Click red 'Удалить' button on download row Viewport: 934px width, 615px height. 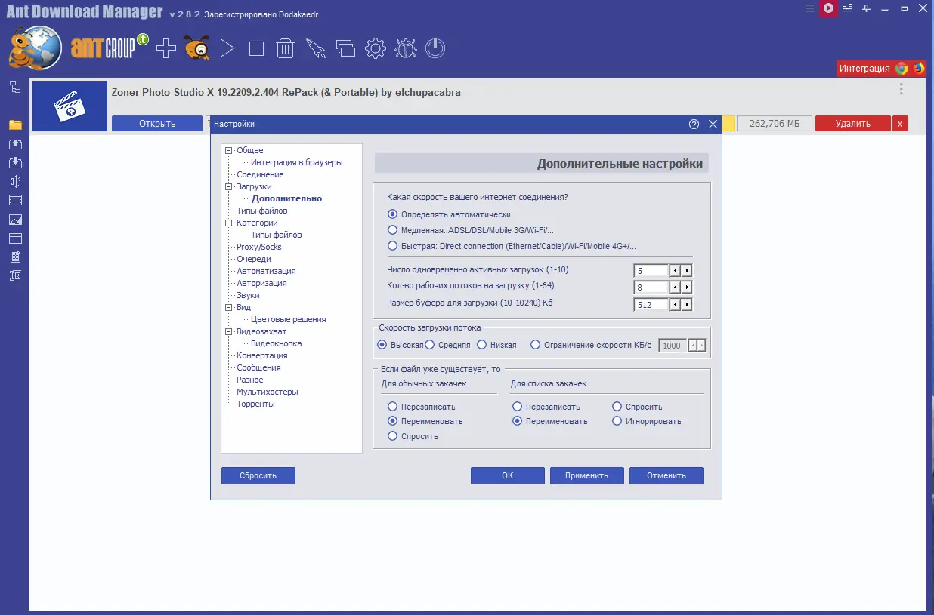click(852, 124)
